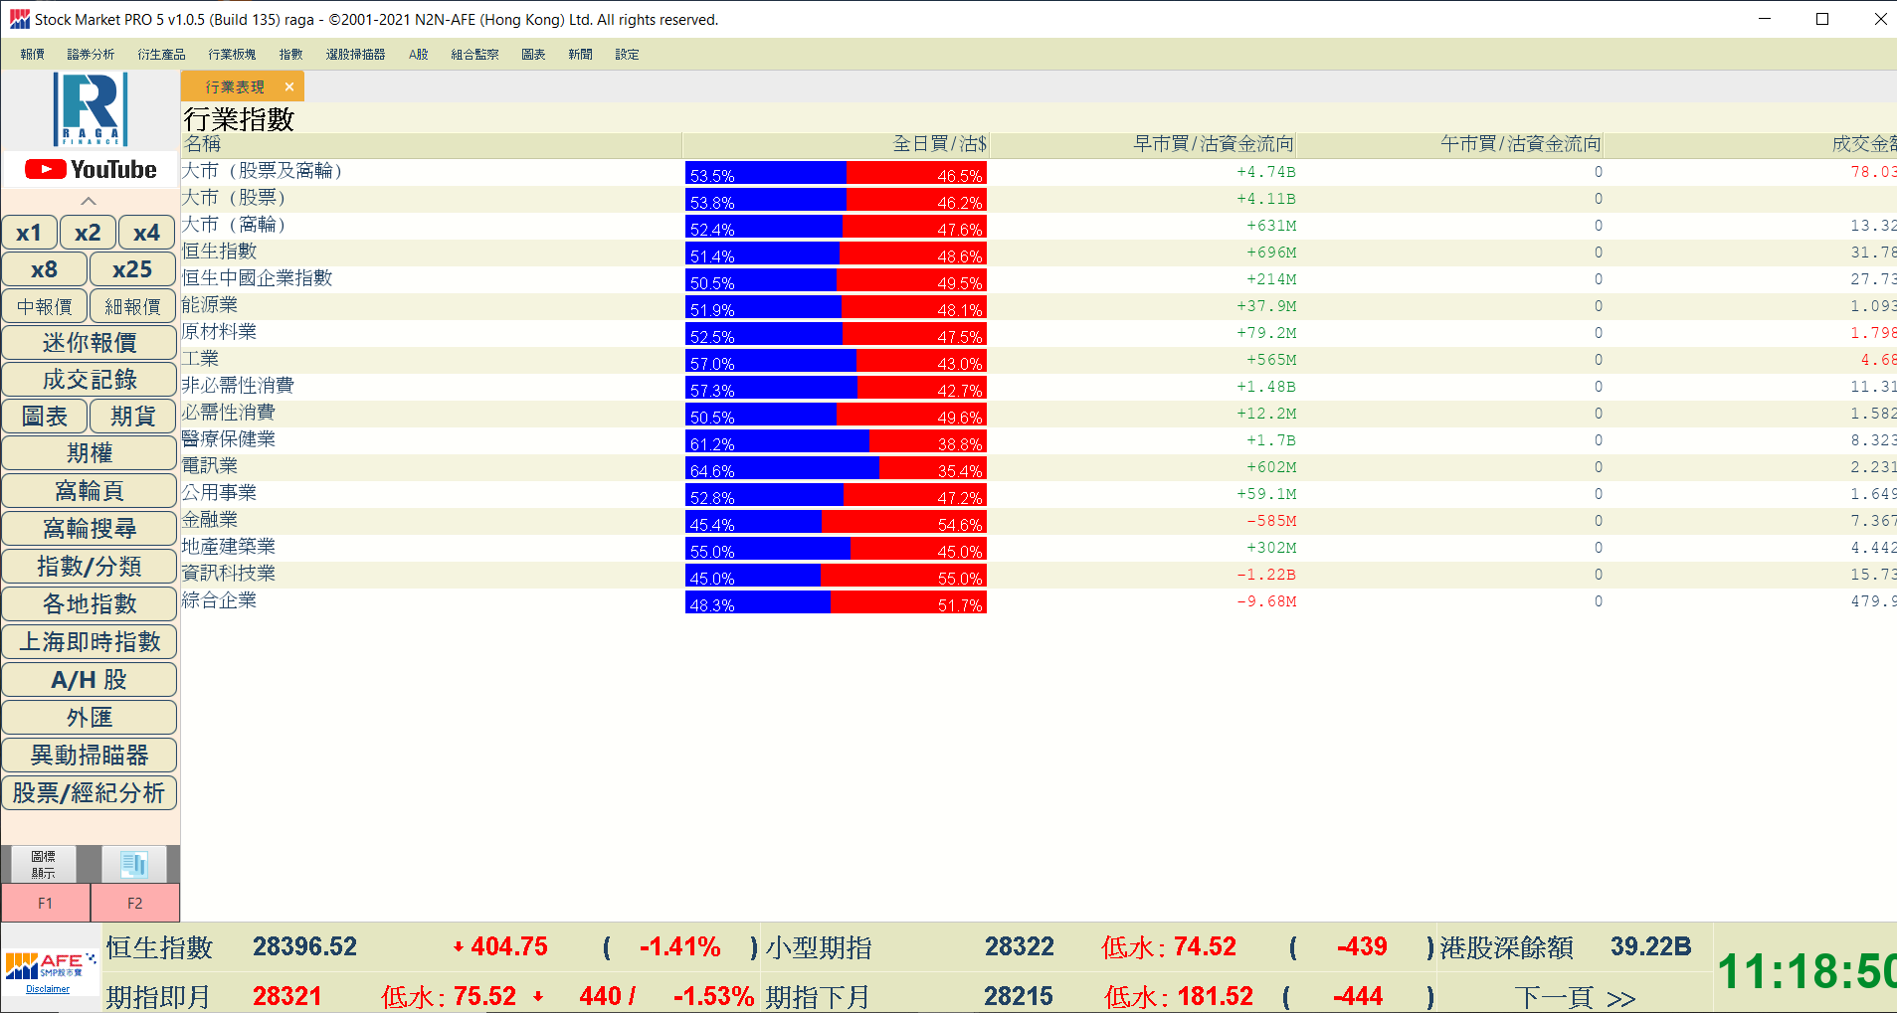The image size is (1897, 1013).
Task: Go to next page via 下一頁 >>
Action: click(1575, 997)
